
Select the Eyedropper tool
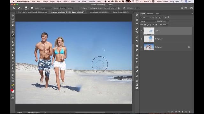pos(13,32)
